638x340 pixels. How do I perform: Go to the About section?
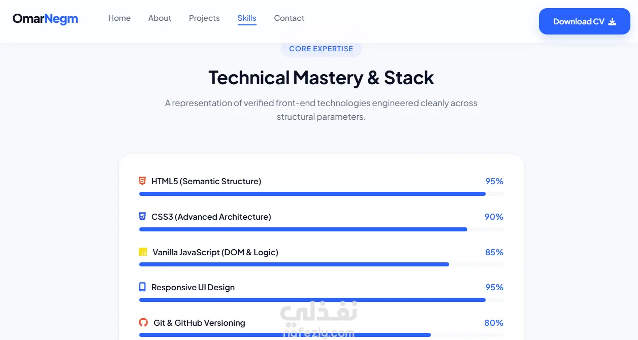[160, 18]
